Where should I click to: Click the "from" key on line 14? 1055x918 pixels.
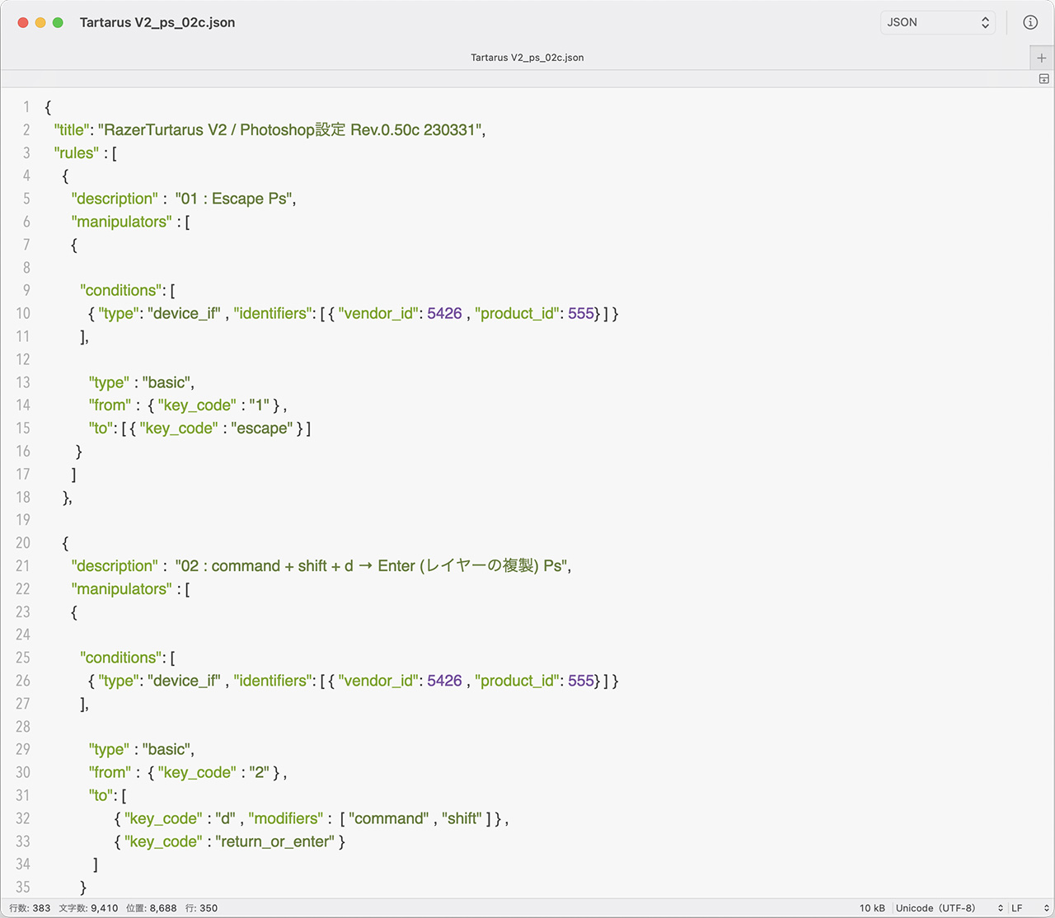pos(110,405)
